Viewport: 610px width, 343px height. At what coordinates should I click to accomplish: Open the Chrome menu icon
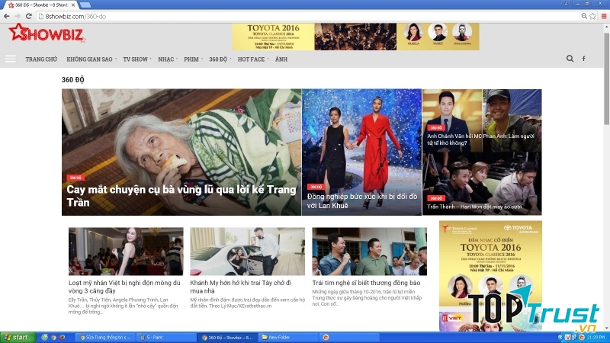click(604, 16)
